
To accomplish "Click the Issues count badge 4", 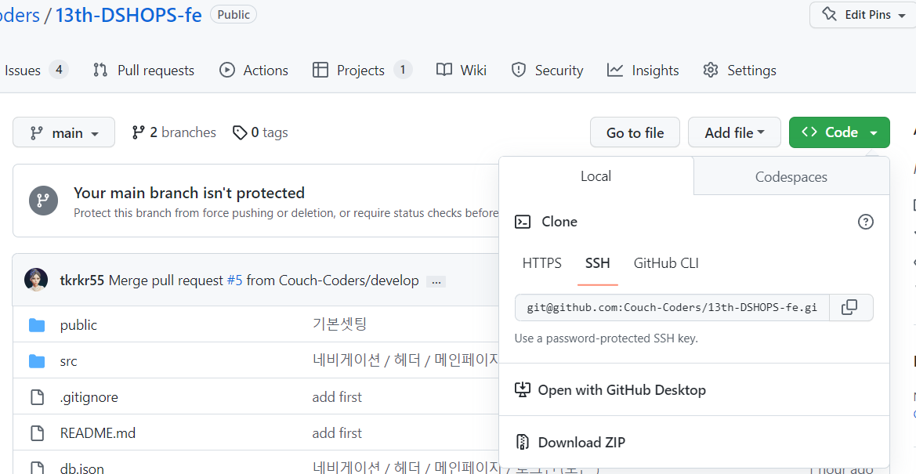I will click(x=59, y=71).
